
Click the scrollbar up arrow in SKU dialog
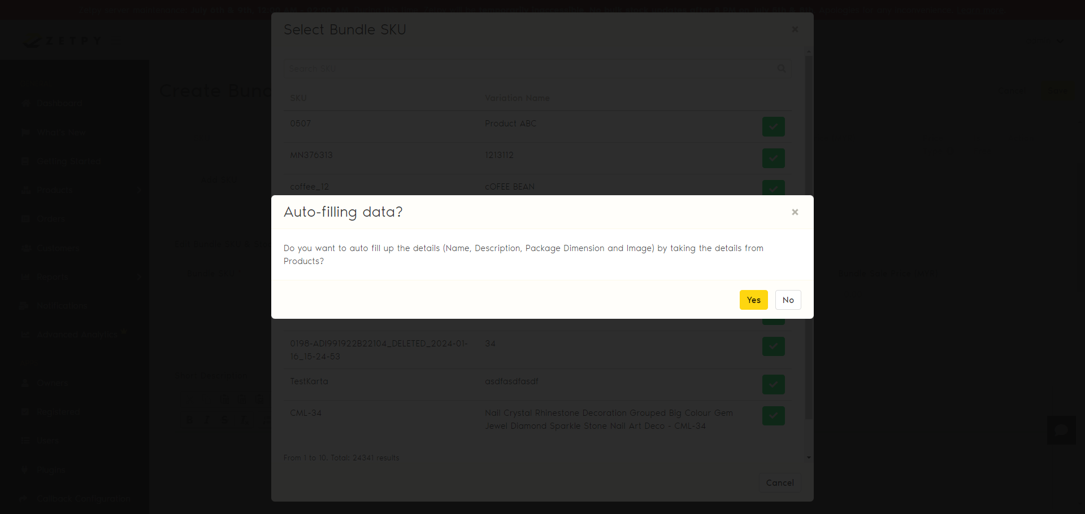[x=809, y=52]
